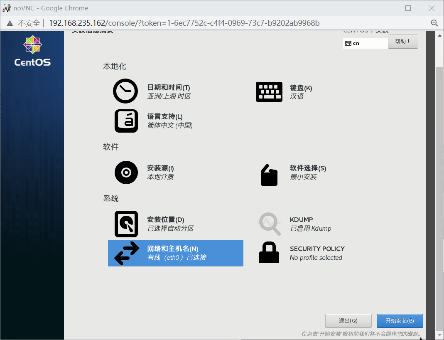
Task: Click Installation Destination hard disk icon
Action: click(126, 224)
